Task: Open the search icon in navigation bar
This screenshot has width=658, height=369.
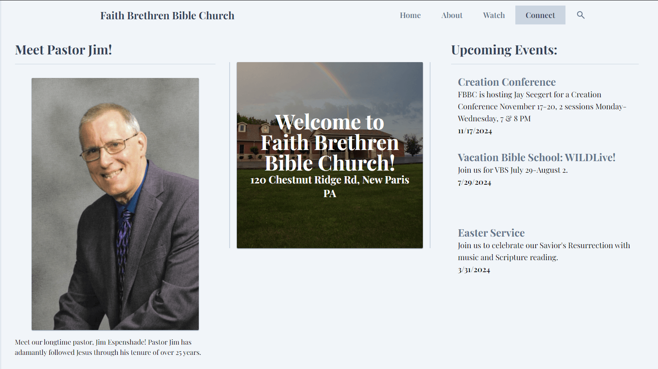Action: (x=580, y=15)
